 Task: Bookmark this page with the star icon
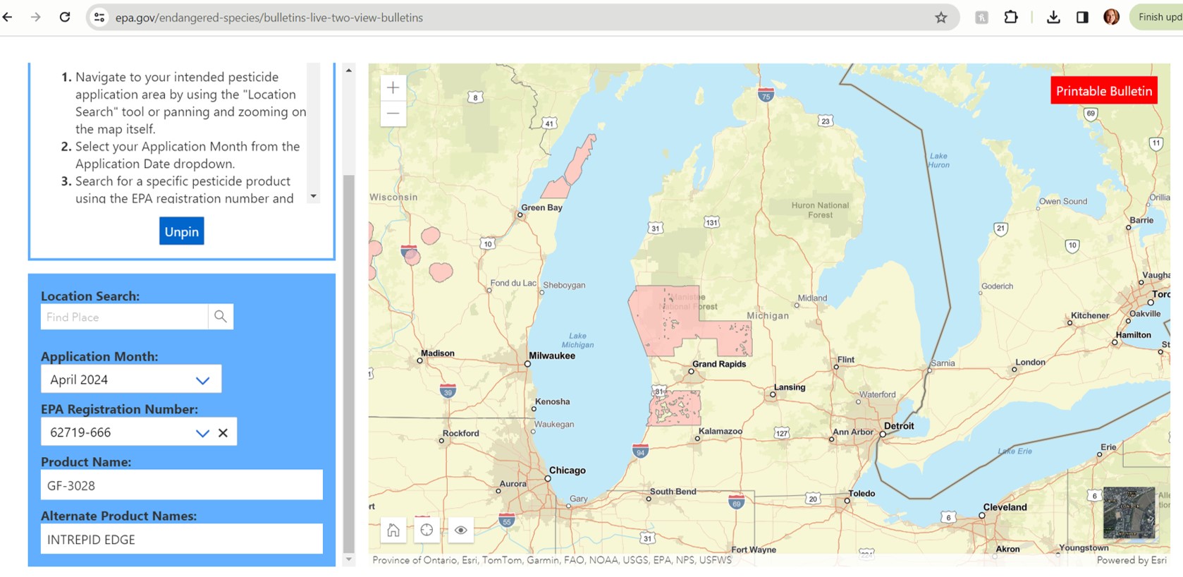(x=940, y=18)
